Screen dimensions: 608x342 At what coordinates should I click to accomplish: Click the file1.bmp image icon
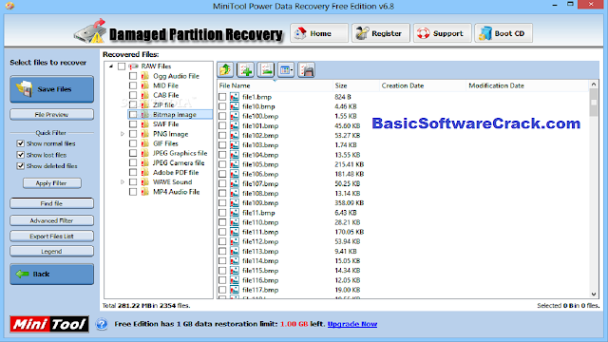pyautogui.click(x=235, y=97)
